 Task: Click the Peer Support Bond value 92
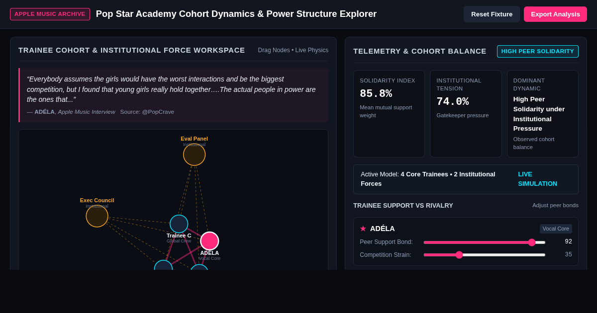[x=569, y=241]
